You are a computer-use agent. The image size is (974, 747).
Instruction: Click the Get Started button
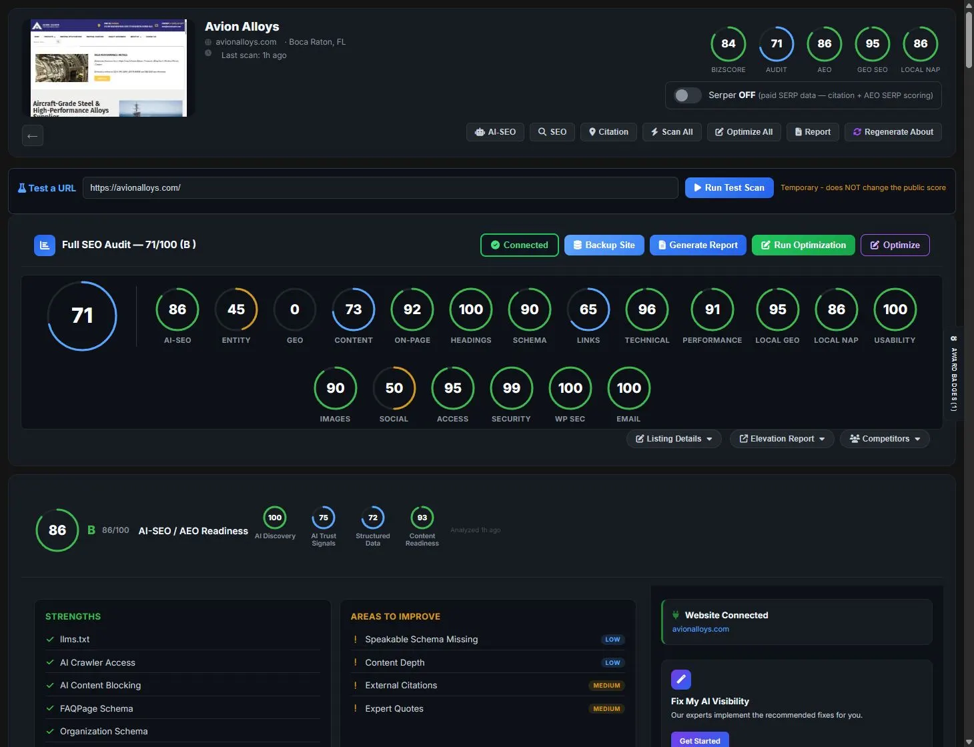pos(700,740)
